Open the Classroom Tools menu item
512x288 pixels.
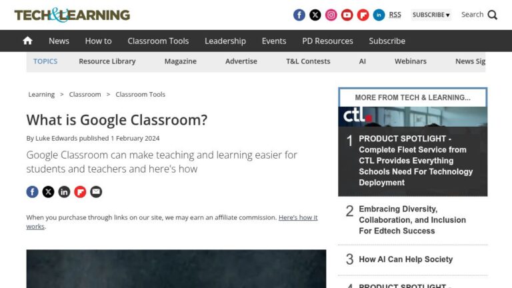(x=158, y=41)
